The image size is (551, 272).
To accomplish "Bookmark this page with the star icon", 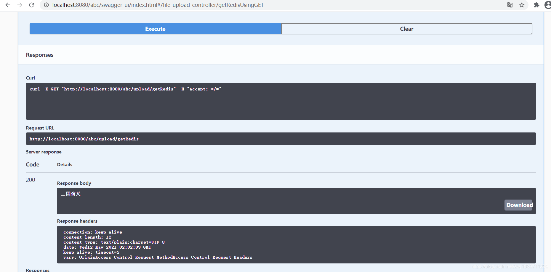I will (x=522, y=5).
